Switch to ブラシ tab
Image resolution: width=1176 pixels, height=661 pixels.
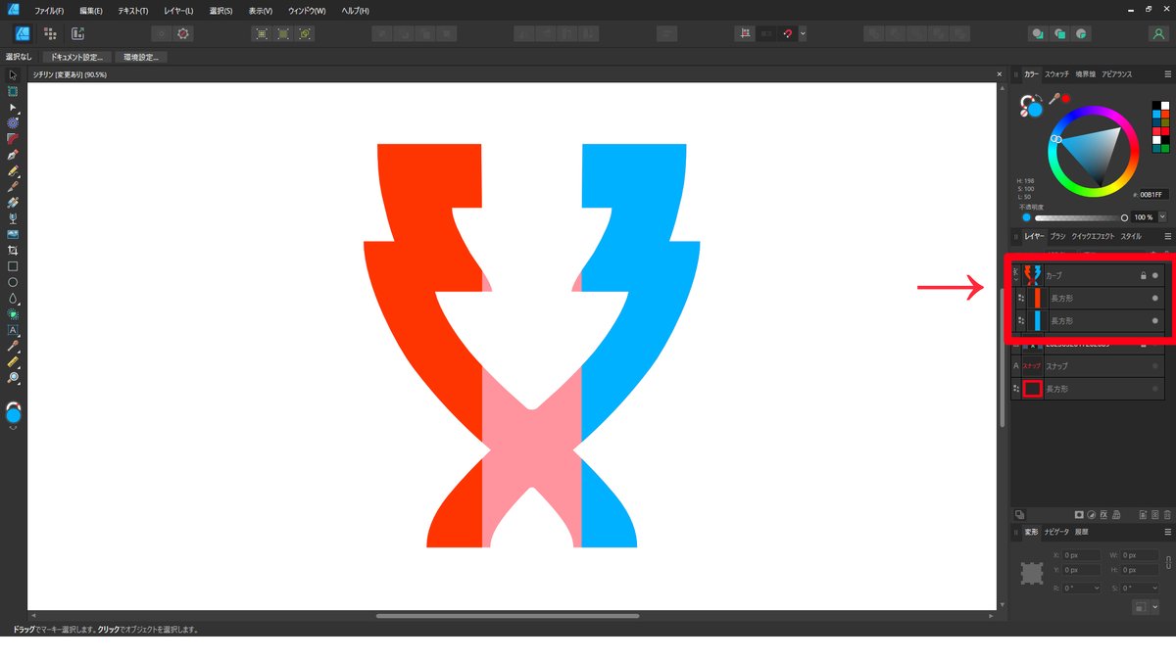(1057, 236)
